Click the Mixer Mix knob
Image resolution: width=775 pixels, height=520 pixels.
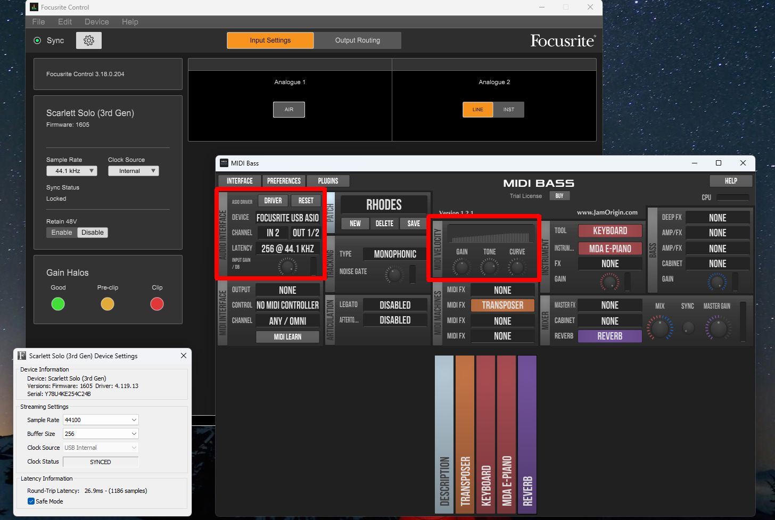[x=660, y=327]
